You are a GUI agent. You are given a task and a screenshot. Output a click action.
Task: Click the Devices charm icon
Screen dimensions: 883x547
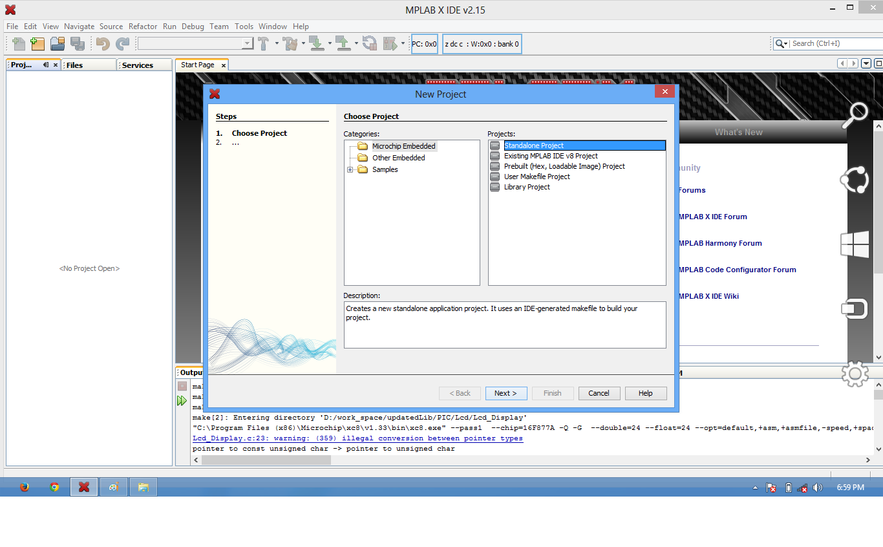tap(855, 309)
